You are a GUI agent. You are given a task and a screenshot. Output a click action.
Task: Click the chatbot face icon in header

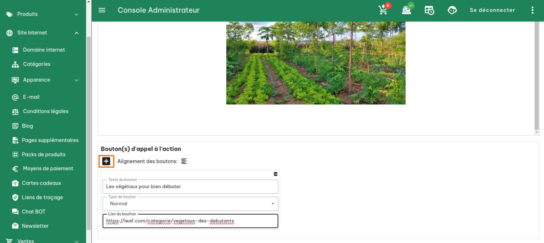[452, 10]
